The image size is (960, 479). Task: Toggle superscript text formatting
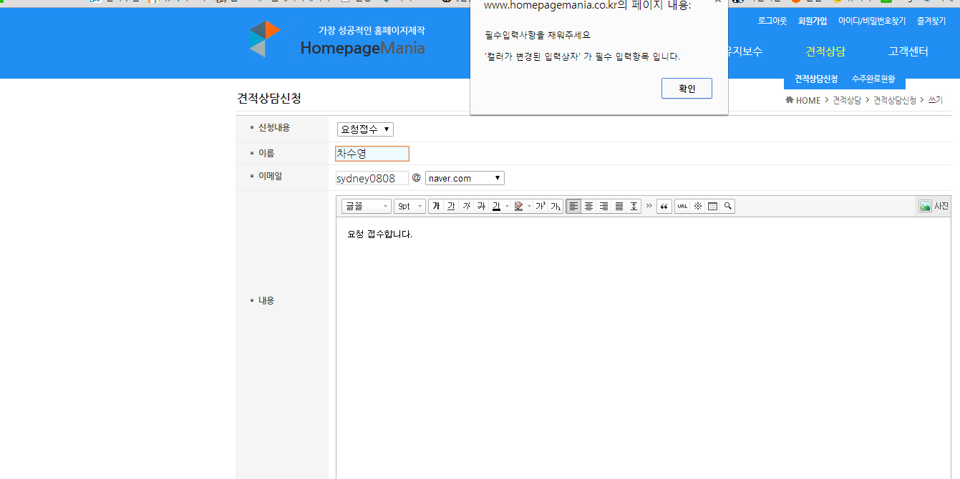point(540,207)
